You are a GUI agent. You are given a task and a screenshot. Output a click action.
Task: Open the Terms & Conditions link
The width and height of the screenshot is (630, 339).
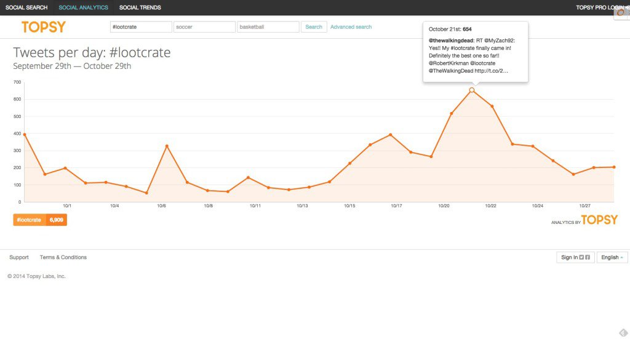(63, 257)
